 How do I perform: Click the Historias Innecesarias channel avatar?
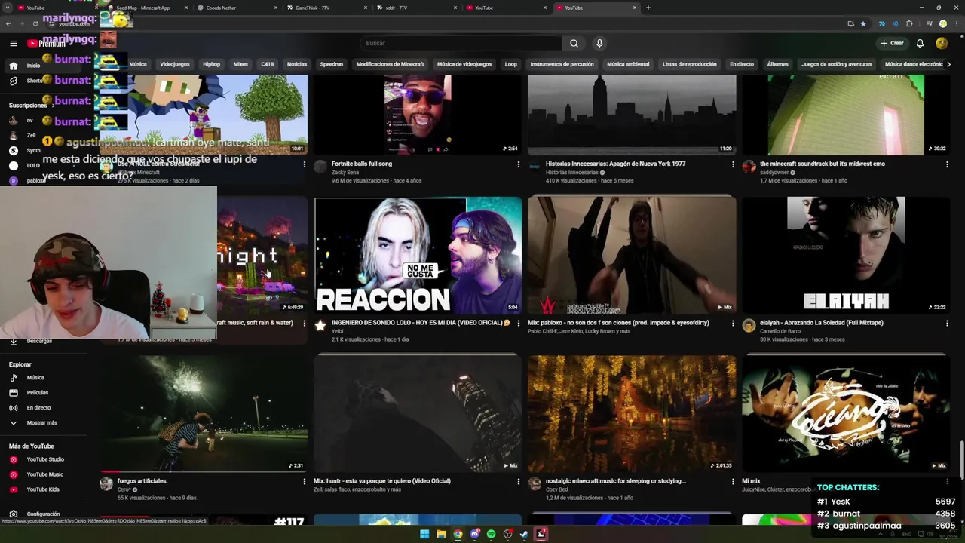tap(535, 167)
